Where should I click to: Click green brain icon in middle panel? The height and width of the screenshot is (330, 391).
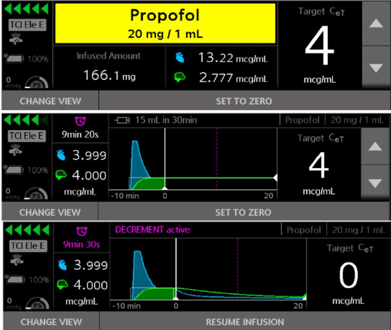pos(61,175)
